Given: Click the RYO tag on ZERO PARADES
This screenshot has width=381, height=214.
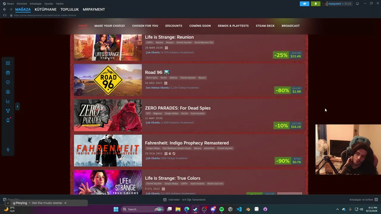Looking at the screenshot, I should click(148, 113).
